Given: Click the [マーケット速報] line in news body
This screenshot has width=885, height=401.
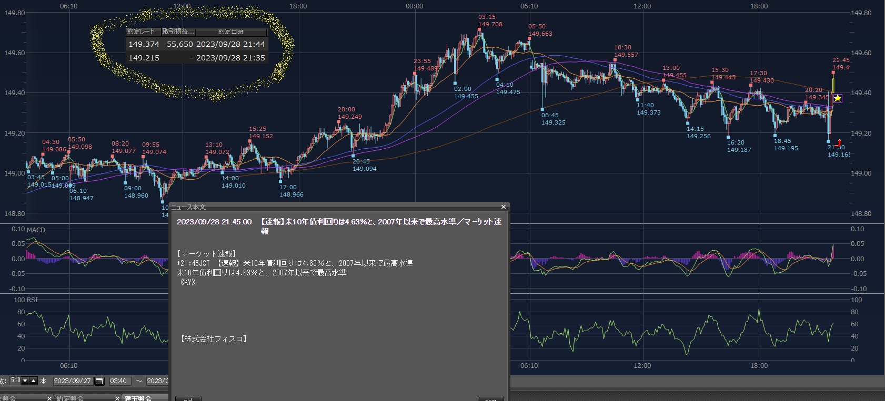Looking at the screenshot, I should (x=207, y=254).
